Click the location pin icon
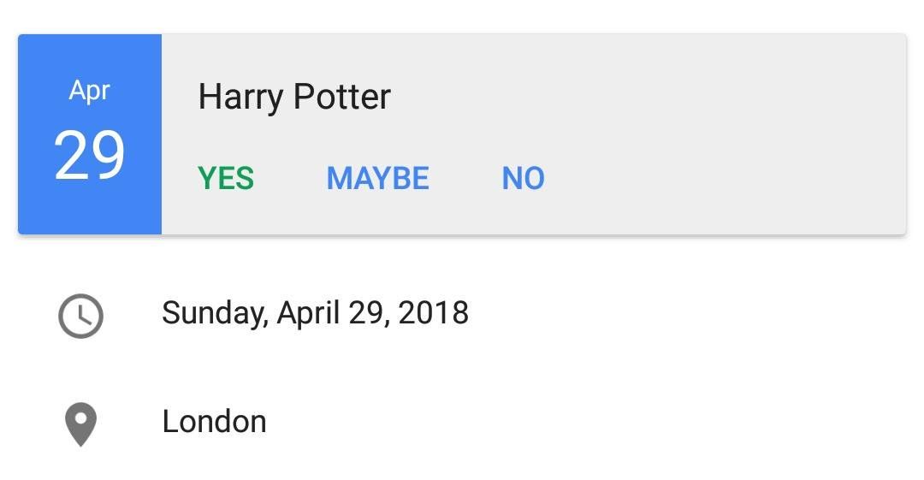Screen dimensions: 924x480 tap(80, 425)
